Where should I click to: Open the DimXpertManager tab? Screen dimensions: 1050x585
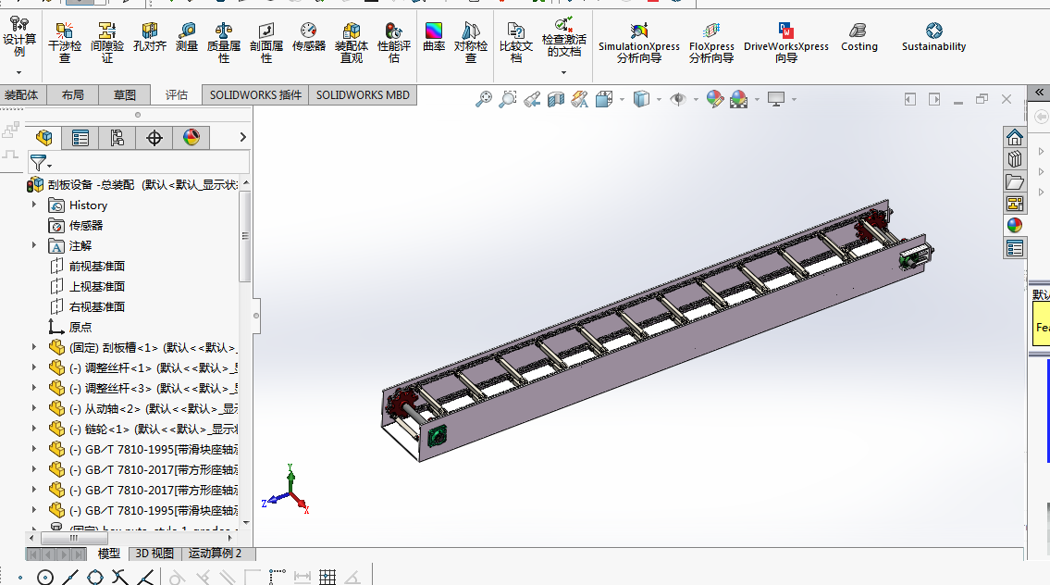[x=154, y=138]
